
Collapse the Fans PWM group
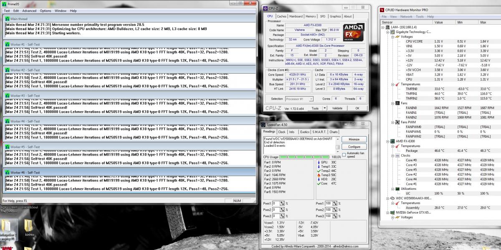[x=392, y=122]
